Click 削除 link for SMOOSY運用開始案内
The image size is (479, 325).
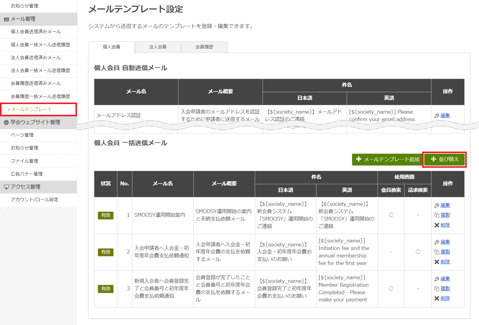point(445,225)
